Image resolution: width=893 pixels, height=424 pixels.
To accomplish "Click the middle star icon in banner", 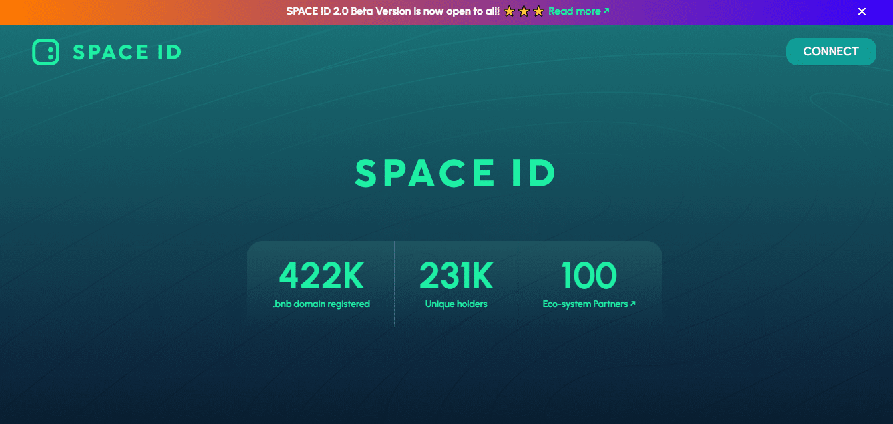I will [524, 11].
